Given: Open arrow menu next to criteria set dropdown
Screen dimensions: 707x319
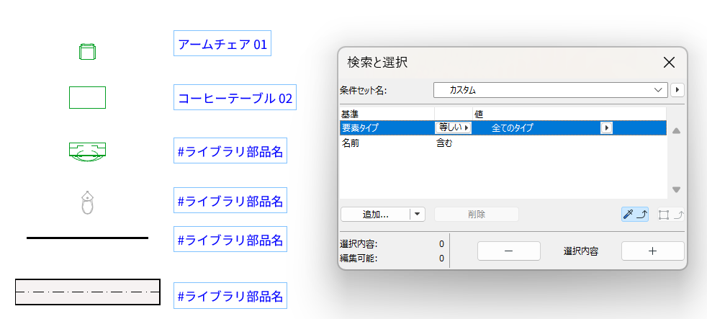Looking at the screenshot, I should [677, 90].
